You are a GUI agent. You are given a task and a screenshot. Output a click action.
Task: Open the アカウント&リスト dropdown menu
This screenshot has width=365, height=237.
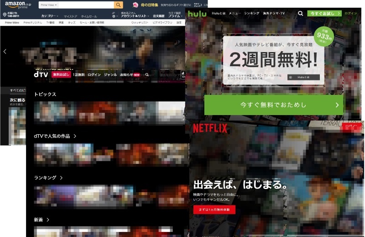point(133,16)
